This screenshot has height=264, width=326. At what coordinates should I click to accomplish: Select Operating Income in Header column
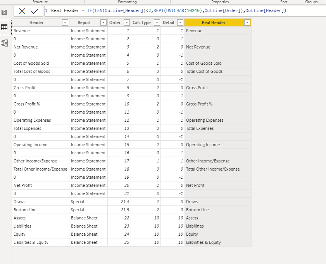tap(41, 145)
